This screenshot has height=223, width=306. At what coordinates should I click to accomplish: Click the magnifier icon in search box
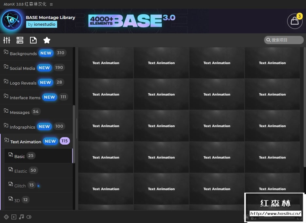tap(268, 40)
